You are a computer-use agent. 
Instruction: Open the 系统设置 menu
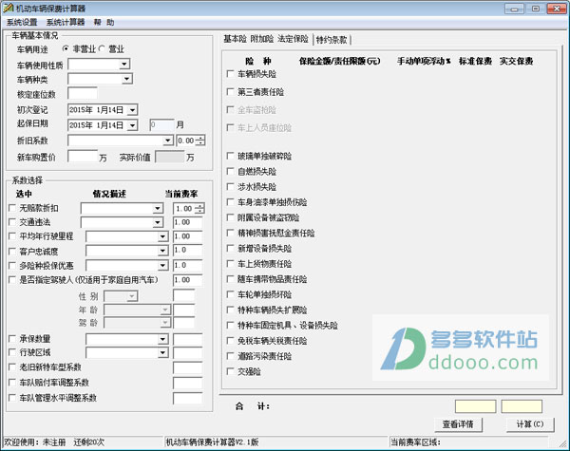point(22,23)
